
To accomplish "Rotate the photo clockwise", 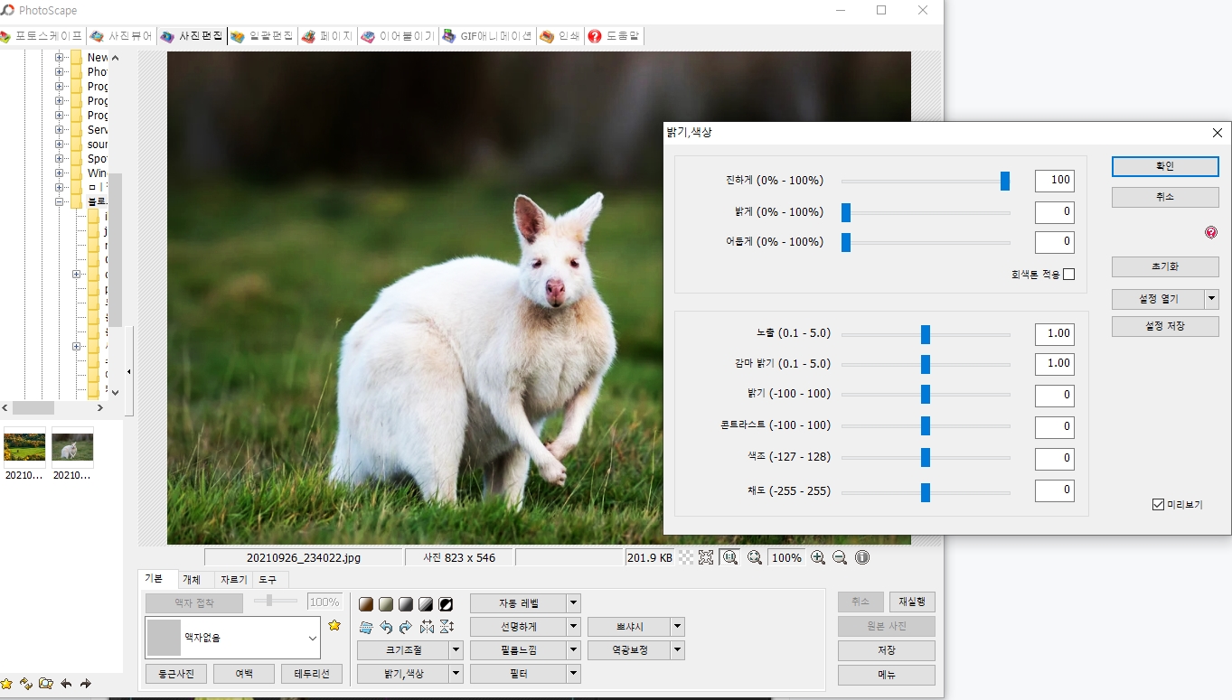I will click(x=406, y=627).
